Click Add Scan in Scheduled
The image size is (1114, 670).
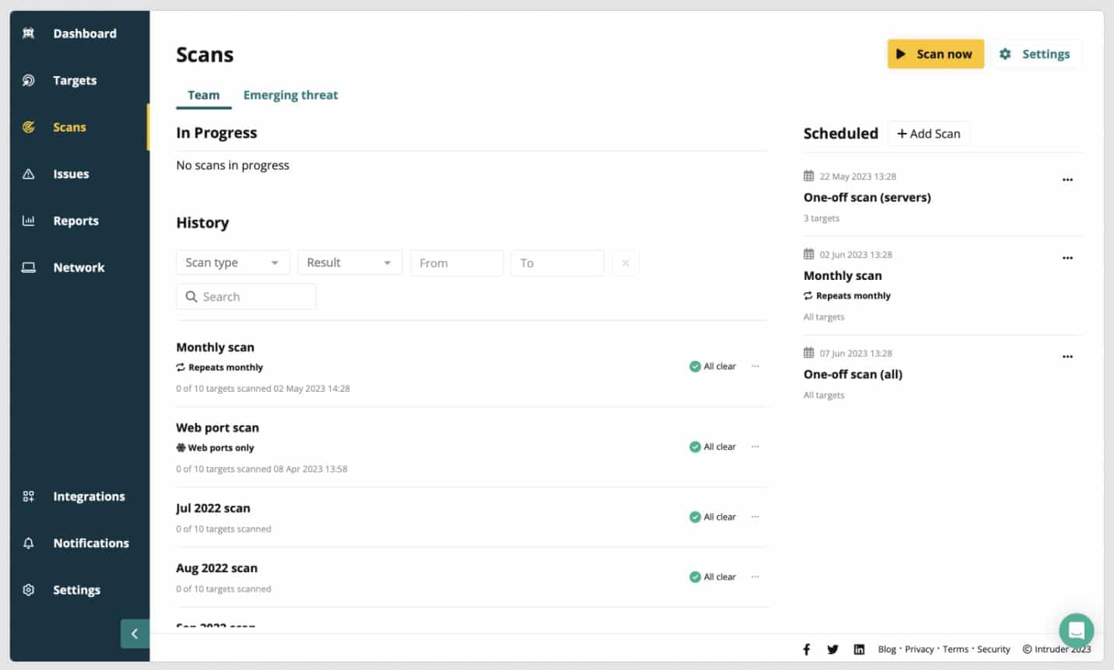(929, 134)
